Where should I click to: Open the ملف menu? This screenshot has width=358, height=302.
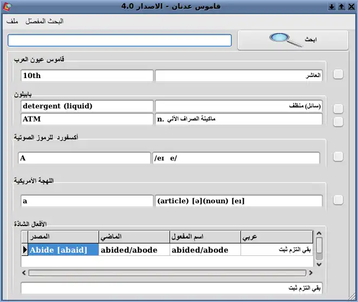pos(12,21)
